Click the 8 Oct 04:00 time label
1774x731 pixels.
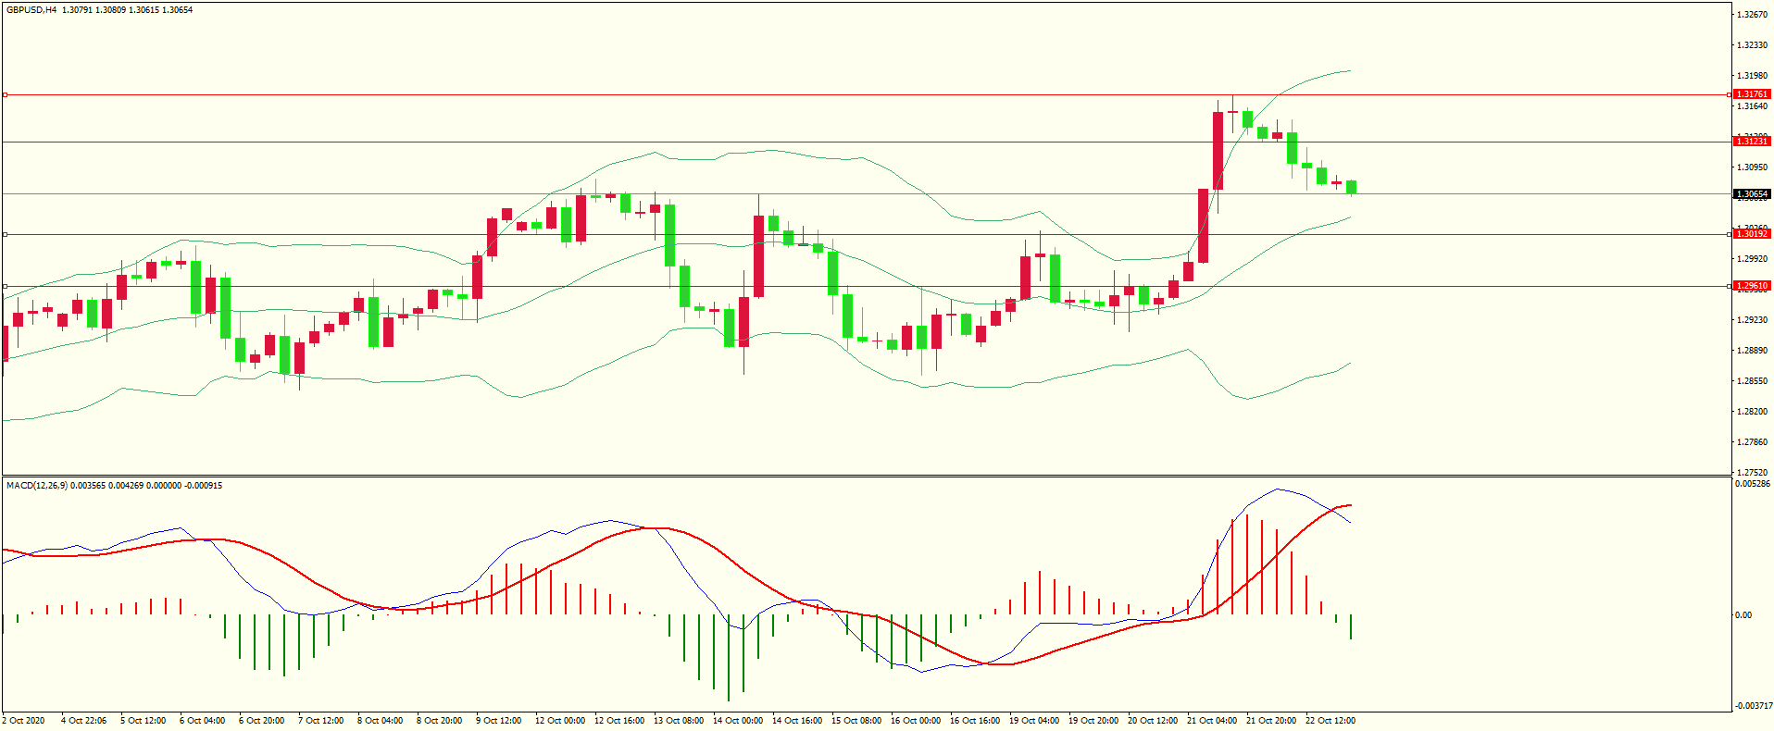tap(381, 721)
